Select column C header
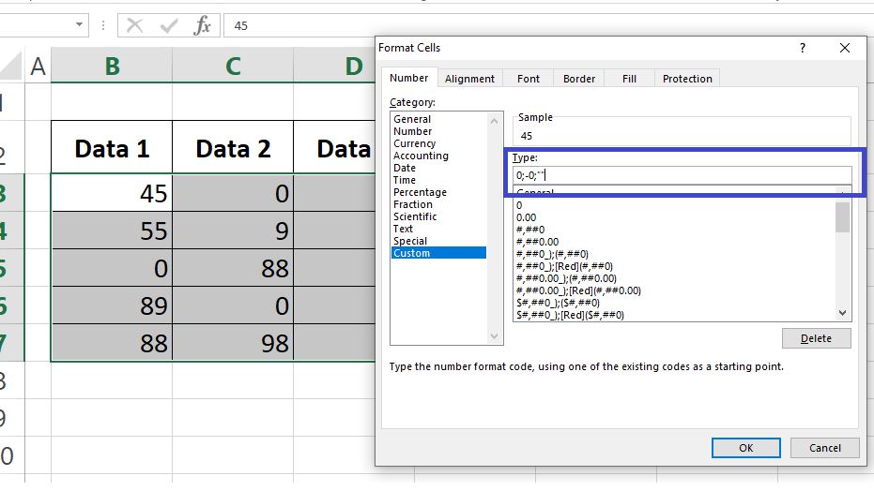Viewport: 874px width, 491px height. click(x=233, y=66)
